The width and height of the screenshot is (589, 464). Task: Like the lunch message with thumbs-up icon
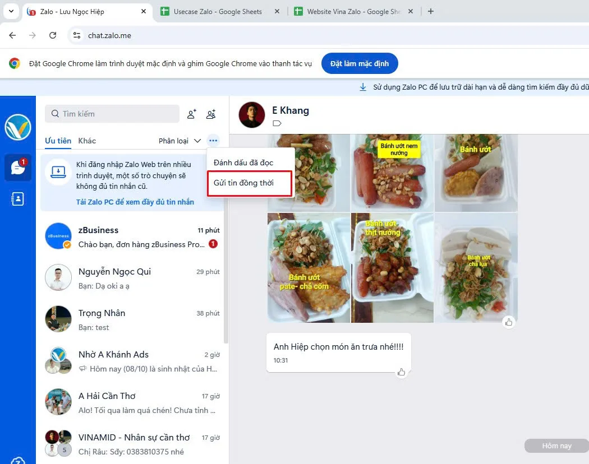[401, 372]
